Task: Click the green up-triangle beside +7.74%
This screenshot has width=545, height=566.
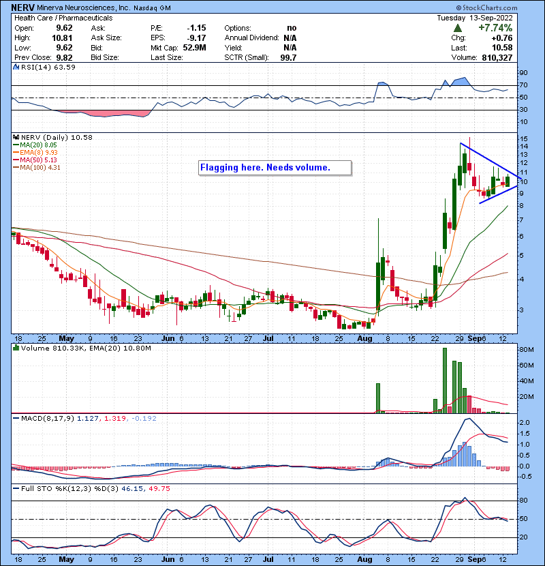Action: tap(457, 28)
